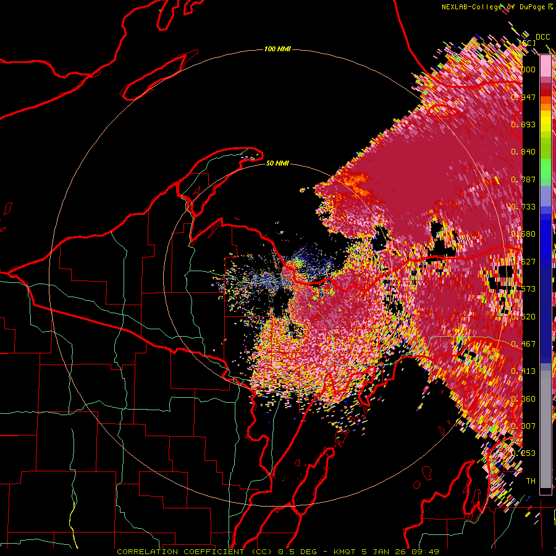
Task: Click the 0.467 value on the color scale
Action: (x=523, y=344)
